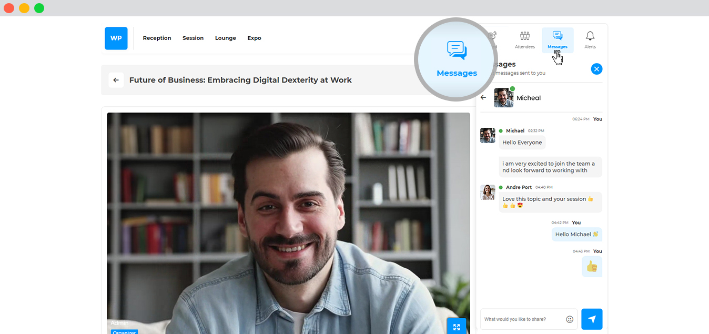Select the Messages panel tab
709x334 pixels.
558,40
